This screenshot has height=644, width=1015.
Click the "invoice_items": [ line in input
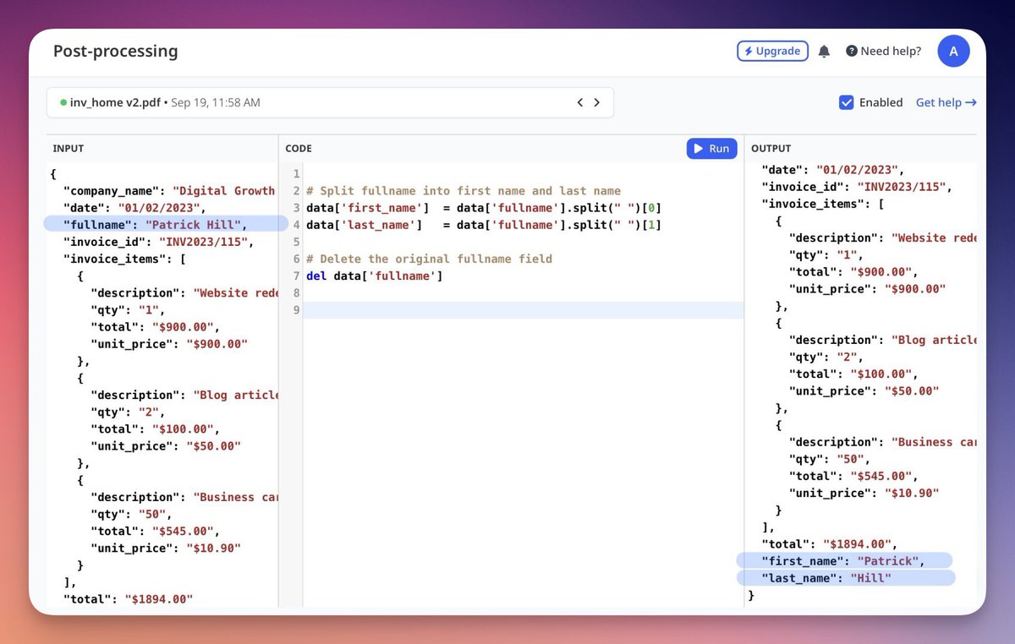point(123,259)
